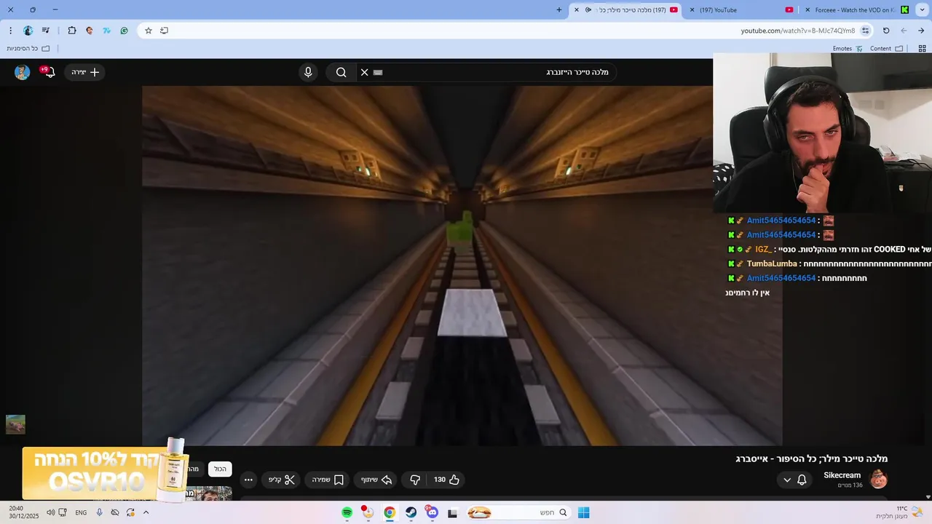The image size is (932, 524).
Task: Open the ENG language switcher
Action: (81, 512)
